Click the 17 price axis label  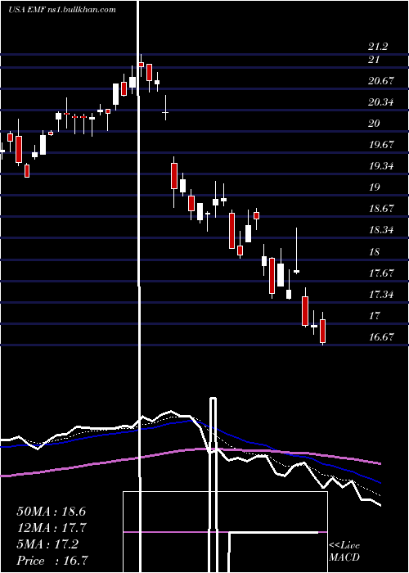(x=374, y=316)
